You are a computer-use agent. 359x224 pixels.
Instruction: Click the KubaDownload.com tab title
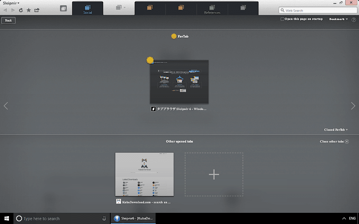pos(146,202)
